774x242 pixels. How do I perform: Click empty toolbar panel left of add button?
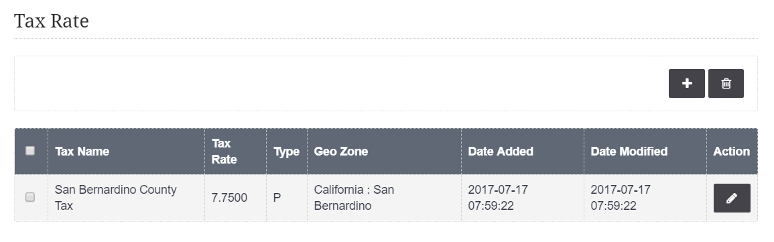[x=340, y=84]
